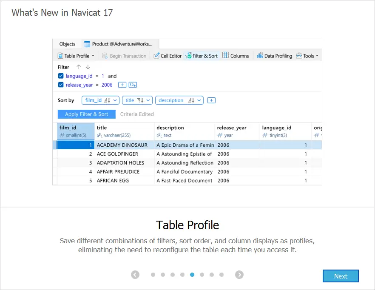Go to the previous slide arrow

point(135,275)
